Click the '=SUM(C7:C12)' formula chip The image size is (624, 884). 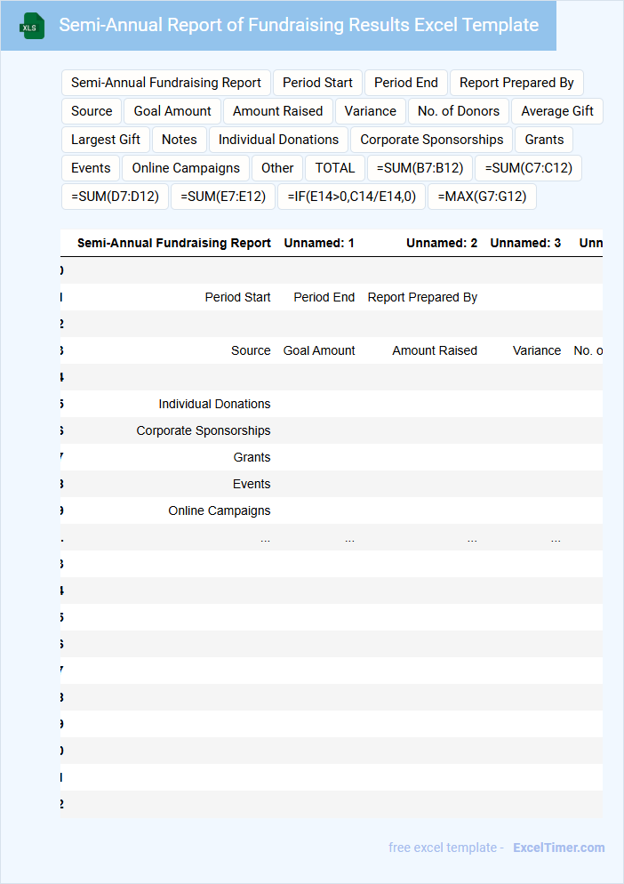(x=528, y=168)
